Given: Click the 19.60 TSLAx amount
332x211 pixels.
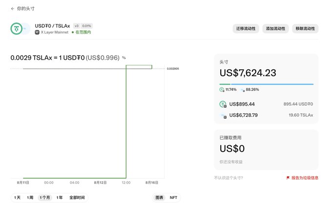Looking at the screenshot, I should [x=301, y=115].
